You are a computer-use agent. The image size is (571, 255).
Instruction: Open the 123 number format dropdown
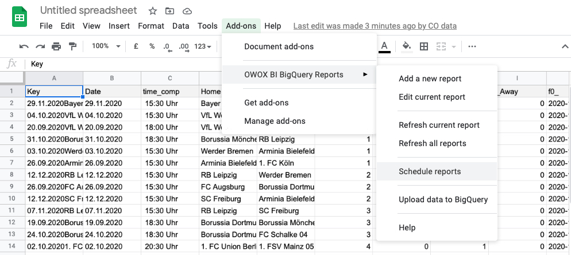[203, 46]
